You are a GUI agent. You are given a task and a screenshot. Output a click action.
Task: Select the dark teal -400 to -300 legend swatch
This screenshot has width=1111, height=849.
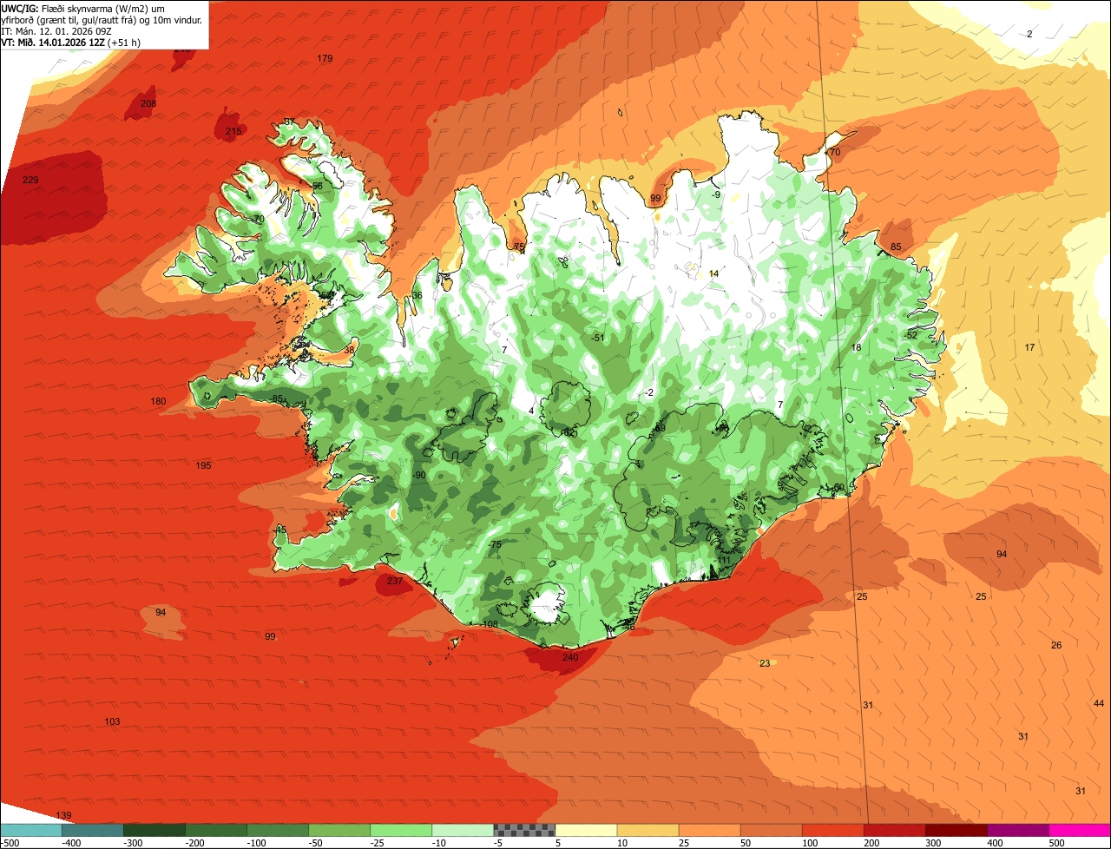click(92, 830)
